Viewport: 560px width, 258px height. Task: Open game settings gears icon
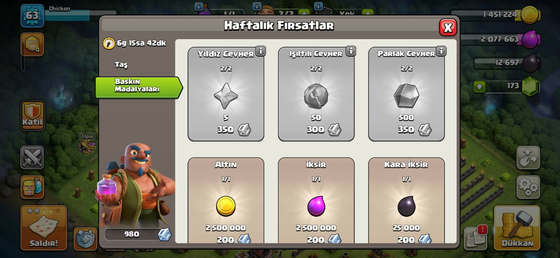(528, 187)
